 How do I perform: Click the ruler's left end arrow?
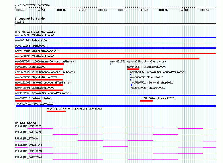point(16,8)
